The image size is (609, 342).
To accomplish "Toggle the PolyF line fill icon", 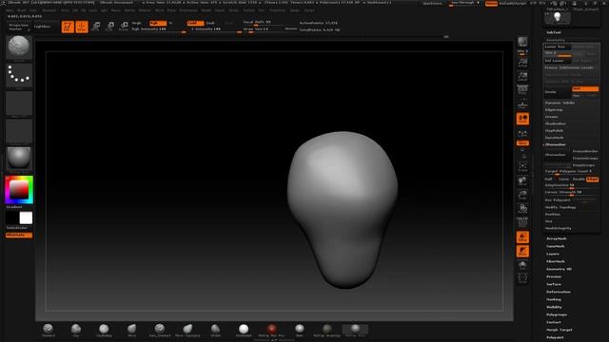I will coord(522,223).
